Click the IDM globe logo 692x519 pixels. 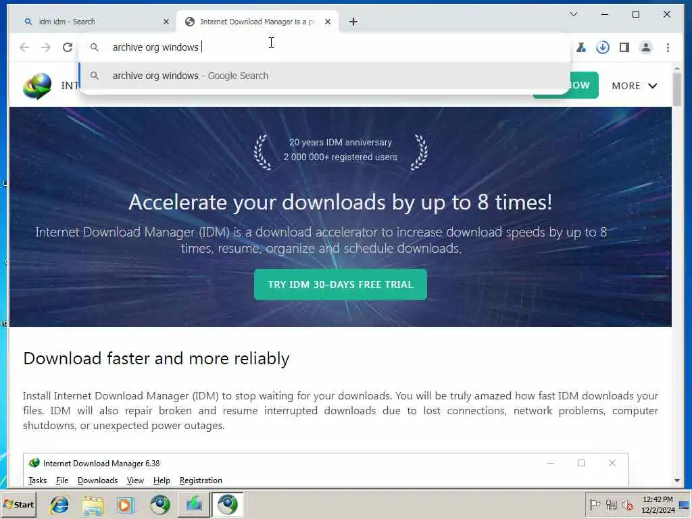click(x=37, y=86)
